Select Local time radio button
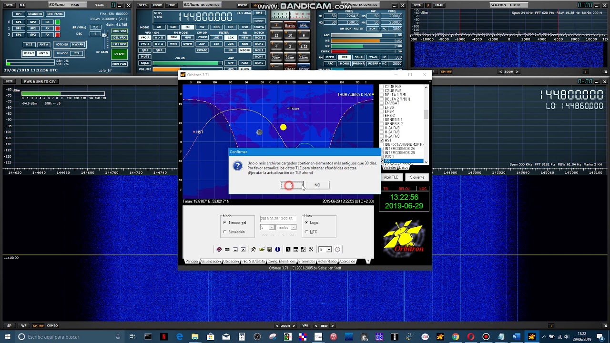Image resolution: width=610 pixels, height=343 pixels. pos(306,222)
